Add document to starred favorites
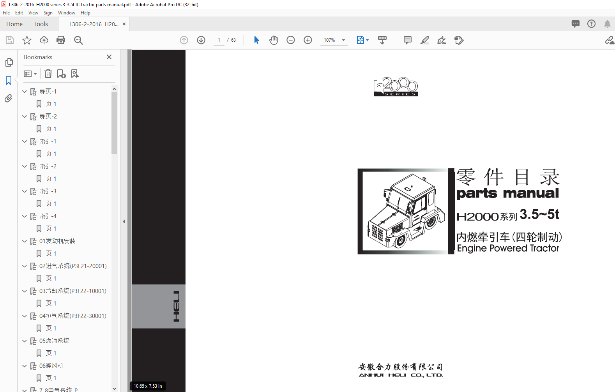Screen dimensions: 615x392 click(27, 40)
